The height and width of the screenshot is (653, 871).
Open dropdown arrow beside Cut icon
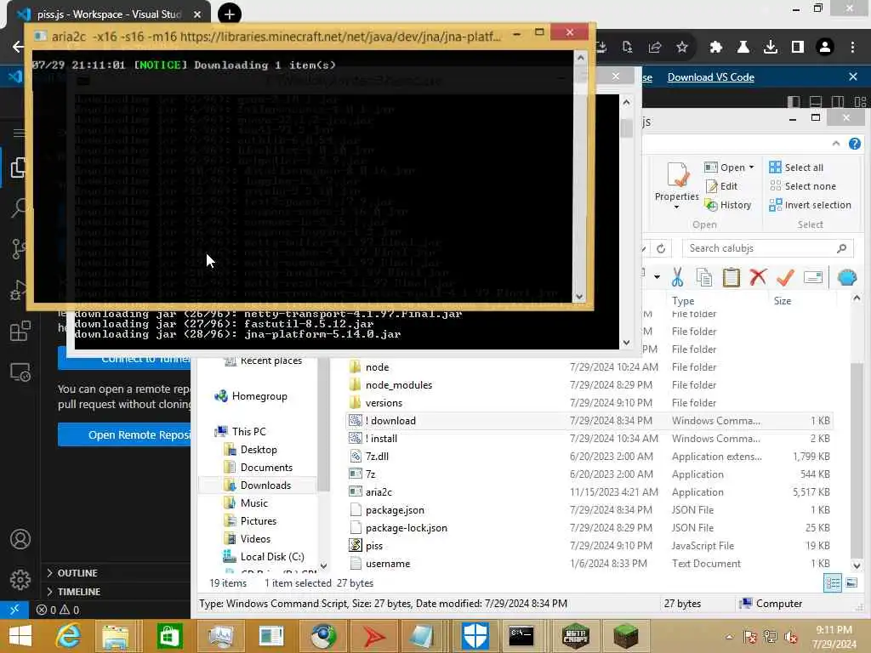(x=657, y=276)
